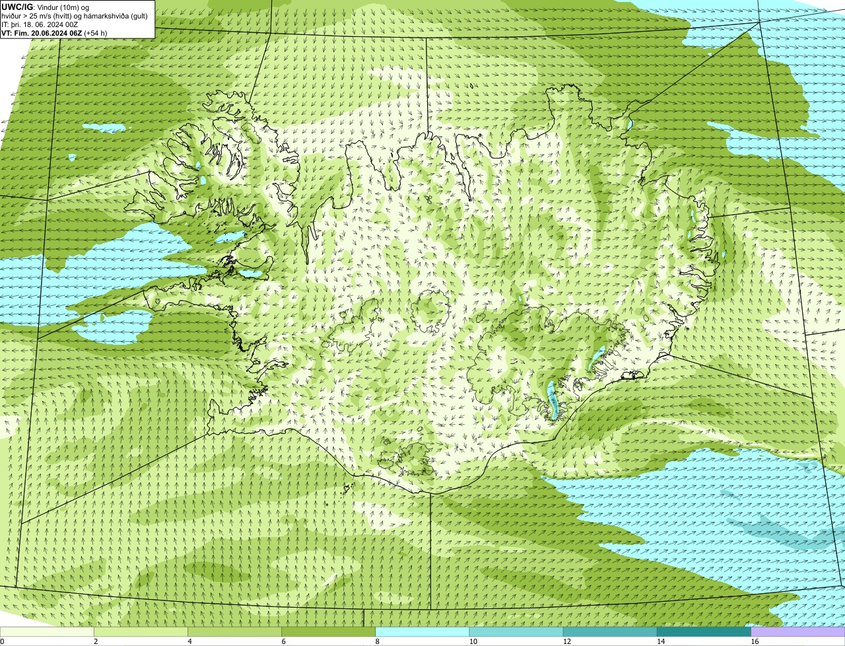
Task: Click the "4" label on the color scale
Action: [x=189, y=641]
